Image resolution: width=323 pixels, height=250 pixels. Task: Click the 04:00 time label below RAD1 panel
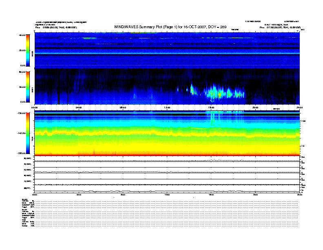(79, 107)
